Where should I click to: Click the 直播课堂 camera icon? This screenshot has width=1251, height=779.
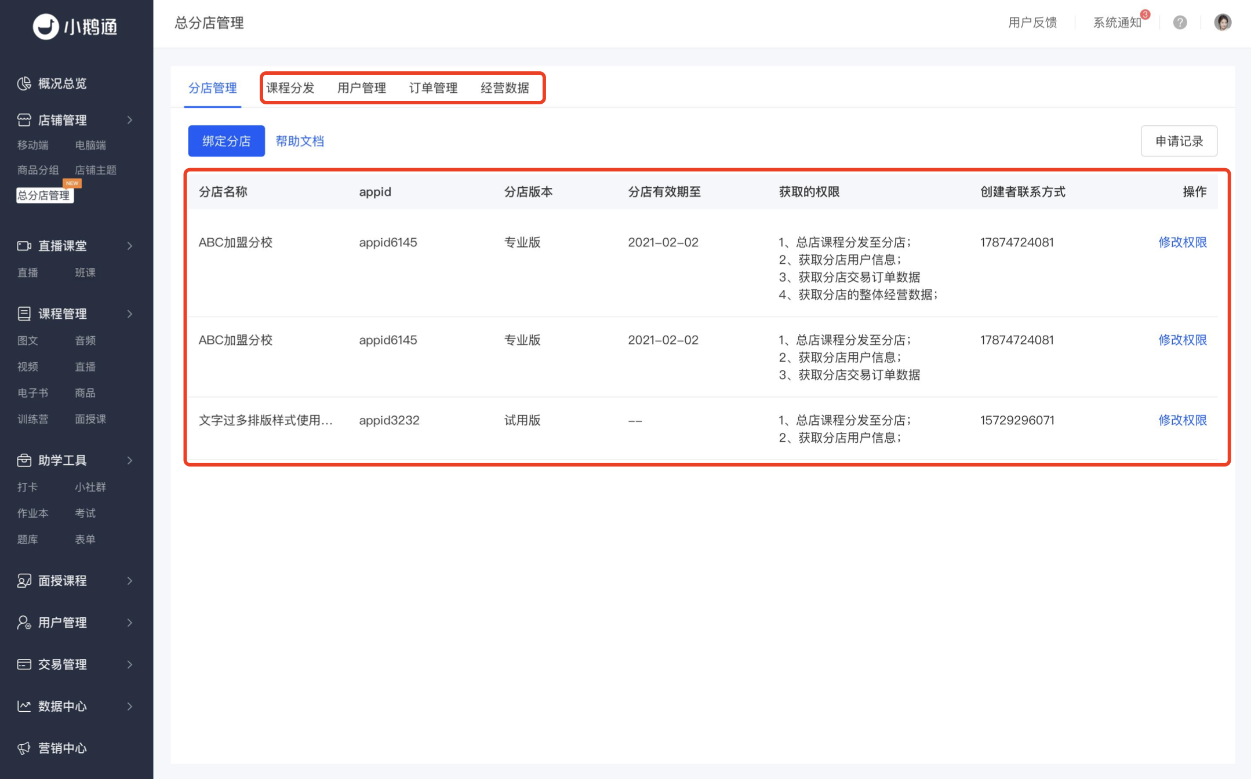[x=24, y=246]
